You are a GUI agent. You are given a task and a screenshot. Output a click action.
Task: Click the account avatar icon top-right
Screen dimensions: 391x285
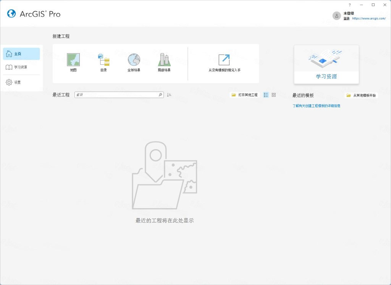[336, 15]
